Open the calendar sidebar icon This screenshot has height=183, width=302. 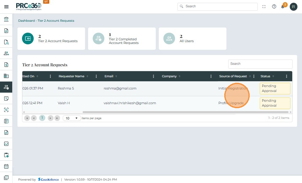point(6,166)
